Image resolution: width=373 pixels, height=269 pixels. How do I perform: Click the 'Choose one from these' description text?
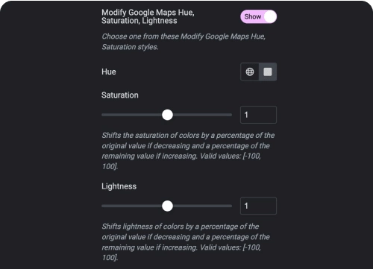tap(184, 42)
